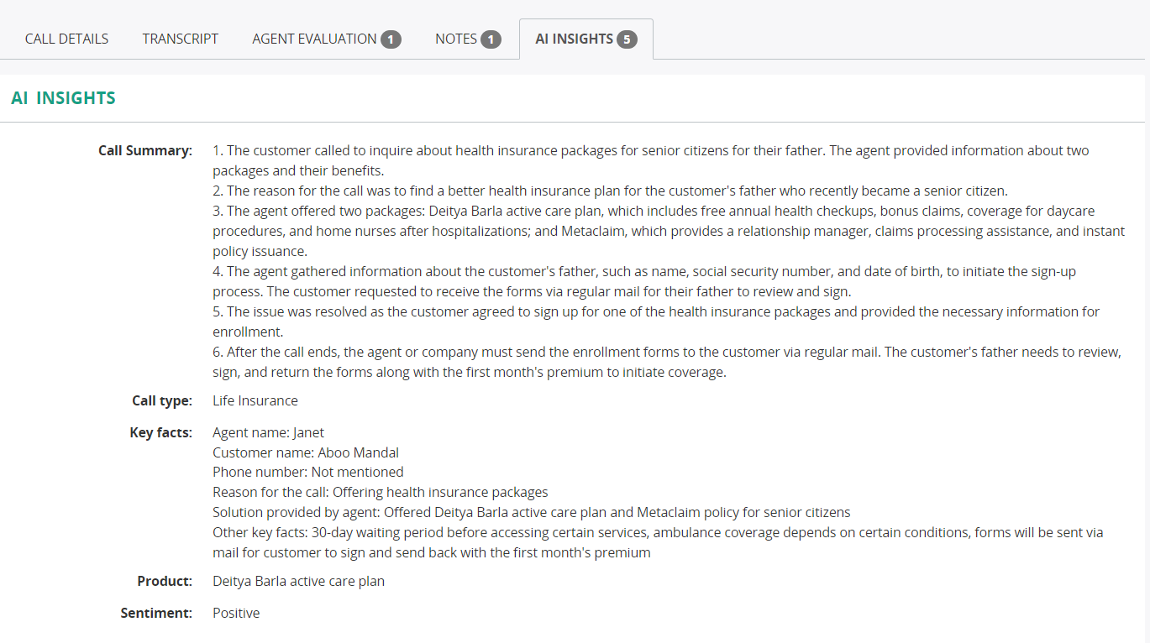Open the Call Details tab

click(66, 39)
